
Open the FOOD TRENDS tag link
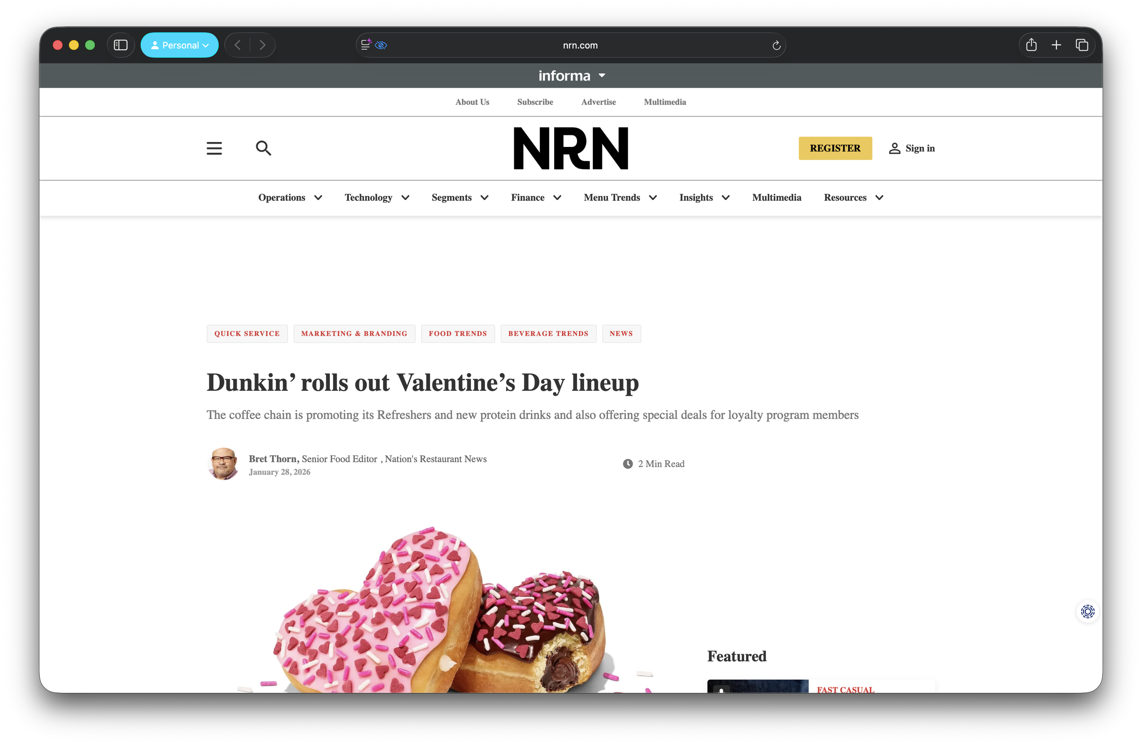pos(458,333)
